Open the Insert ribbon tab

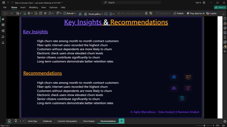(x=23, y=7)
